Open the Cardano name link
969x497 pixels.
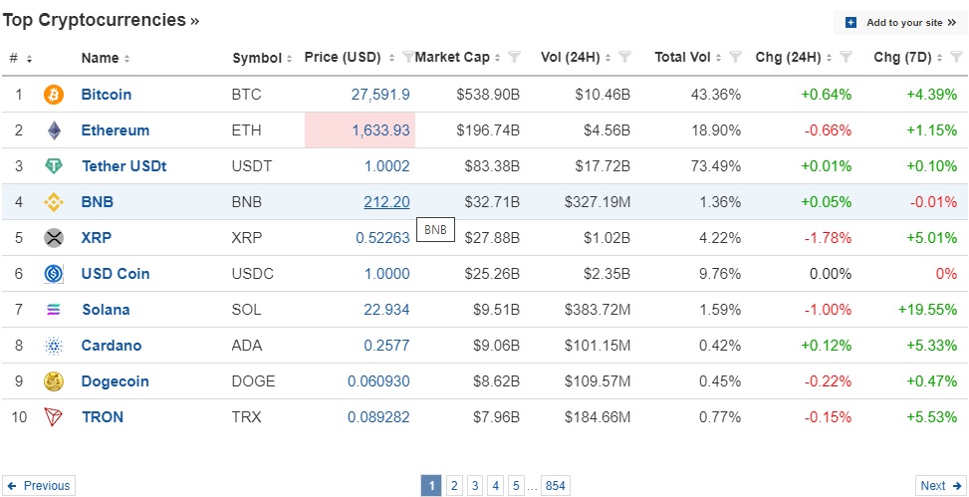pyautogui.click(x=112, y=346)
